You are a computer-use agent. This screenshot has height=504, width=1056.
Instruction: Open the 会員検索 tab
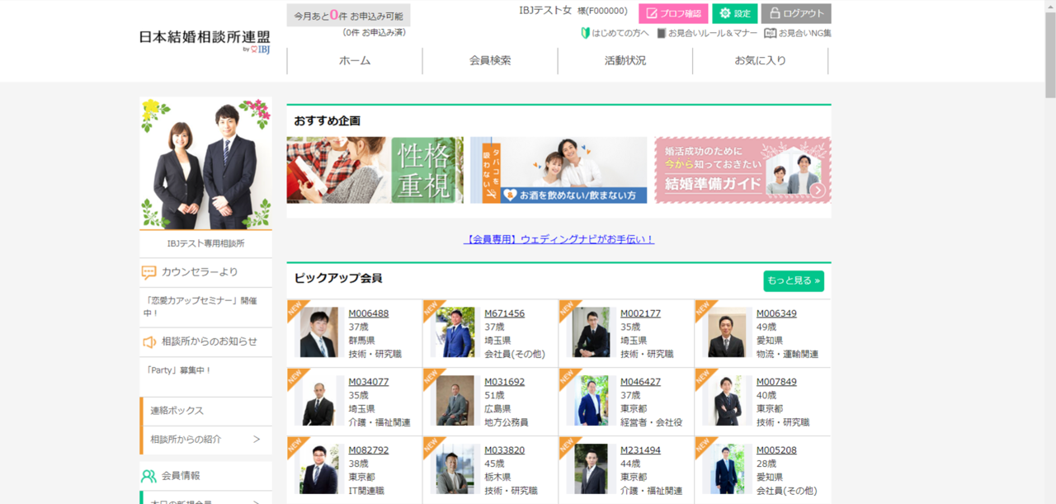tap(490, 61)
